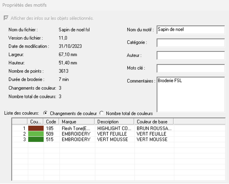Click the brown color swatch for code 185

coord(36,128)
